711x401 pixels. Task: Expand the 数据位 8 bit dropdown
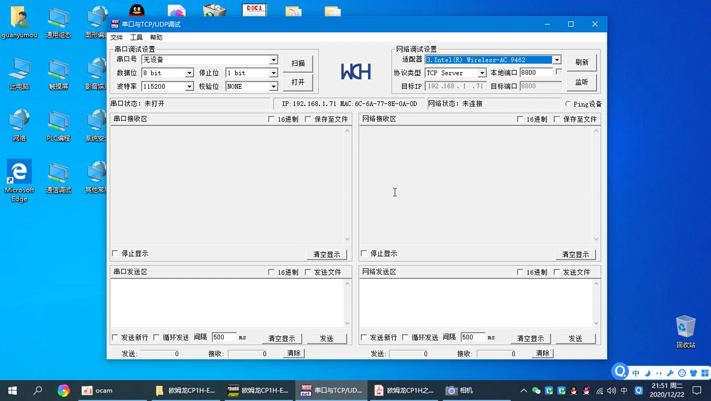[x=189, y=73]
